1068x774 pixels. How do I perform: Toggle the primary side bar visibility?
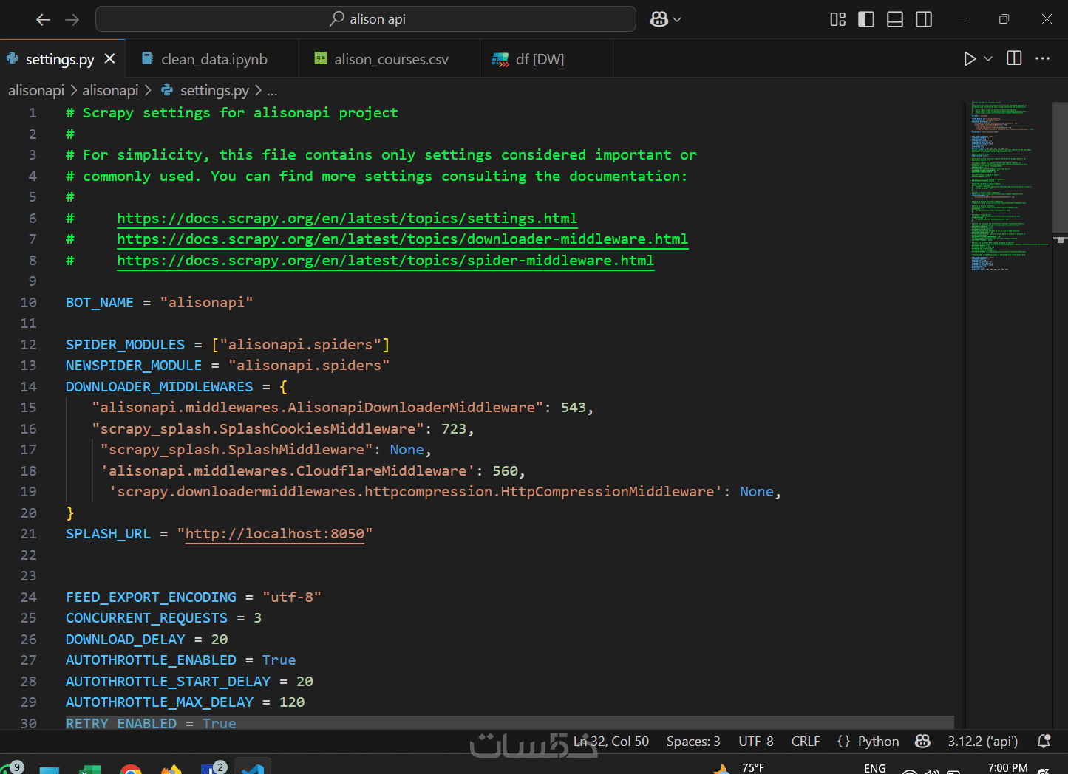click(x=866, y=19)
